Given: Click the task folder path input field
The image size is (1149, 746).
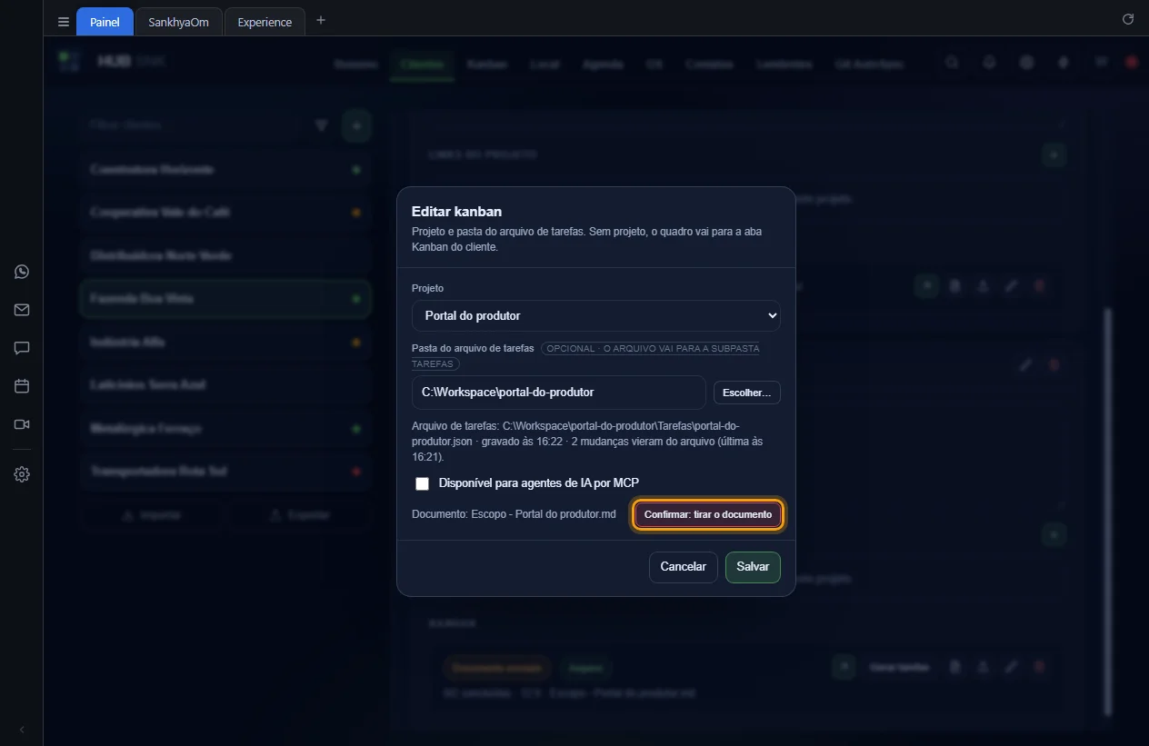Looking at the screenshot, I should pyautogui.click(x=559, y=393).
